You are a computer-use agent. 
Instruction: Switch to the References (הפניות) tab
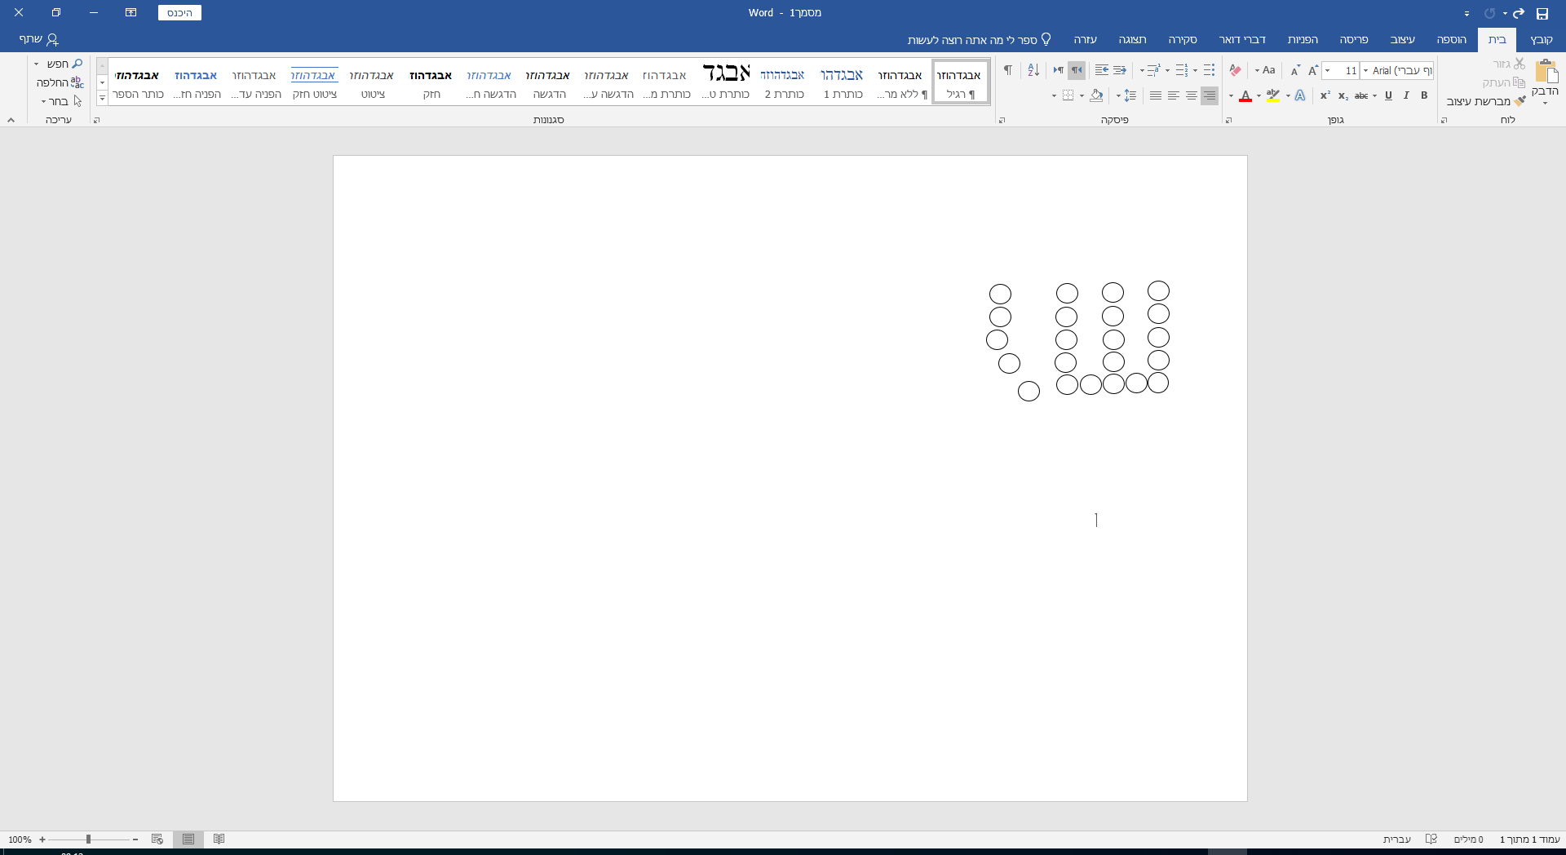click(1303, 39)
